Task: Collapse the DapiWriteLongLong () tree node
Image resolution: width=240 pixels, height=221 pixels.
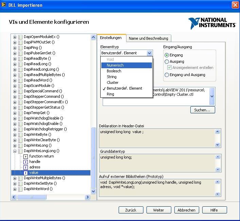Action: (15, 151)
